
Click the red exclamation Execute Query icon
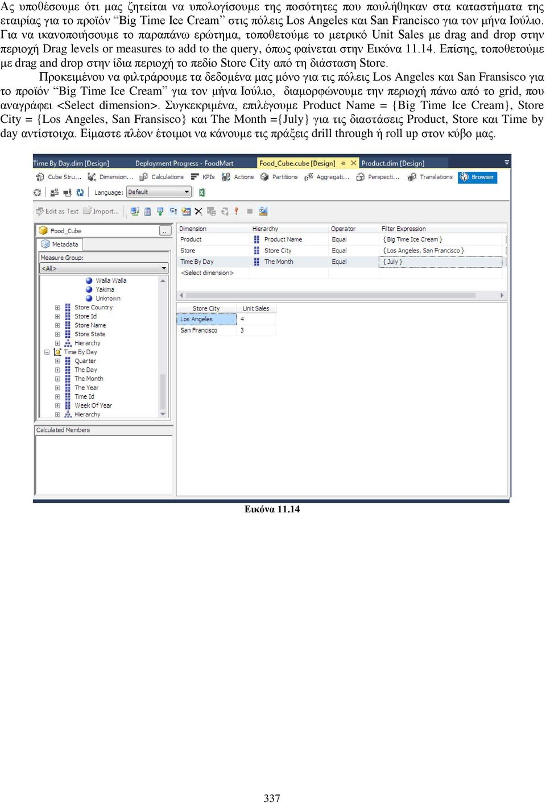(236, 212)
